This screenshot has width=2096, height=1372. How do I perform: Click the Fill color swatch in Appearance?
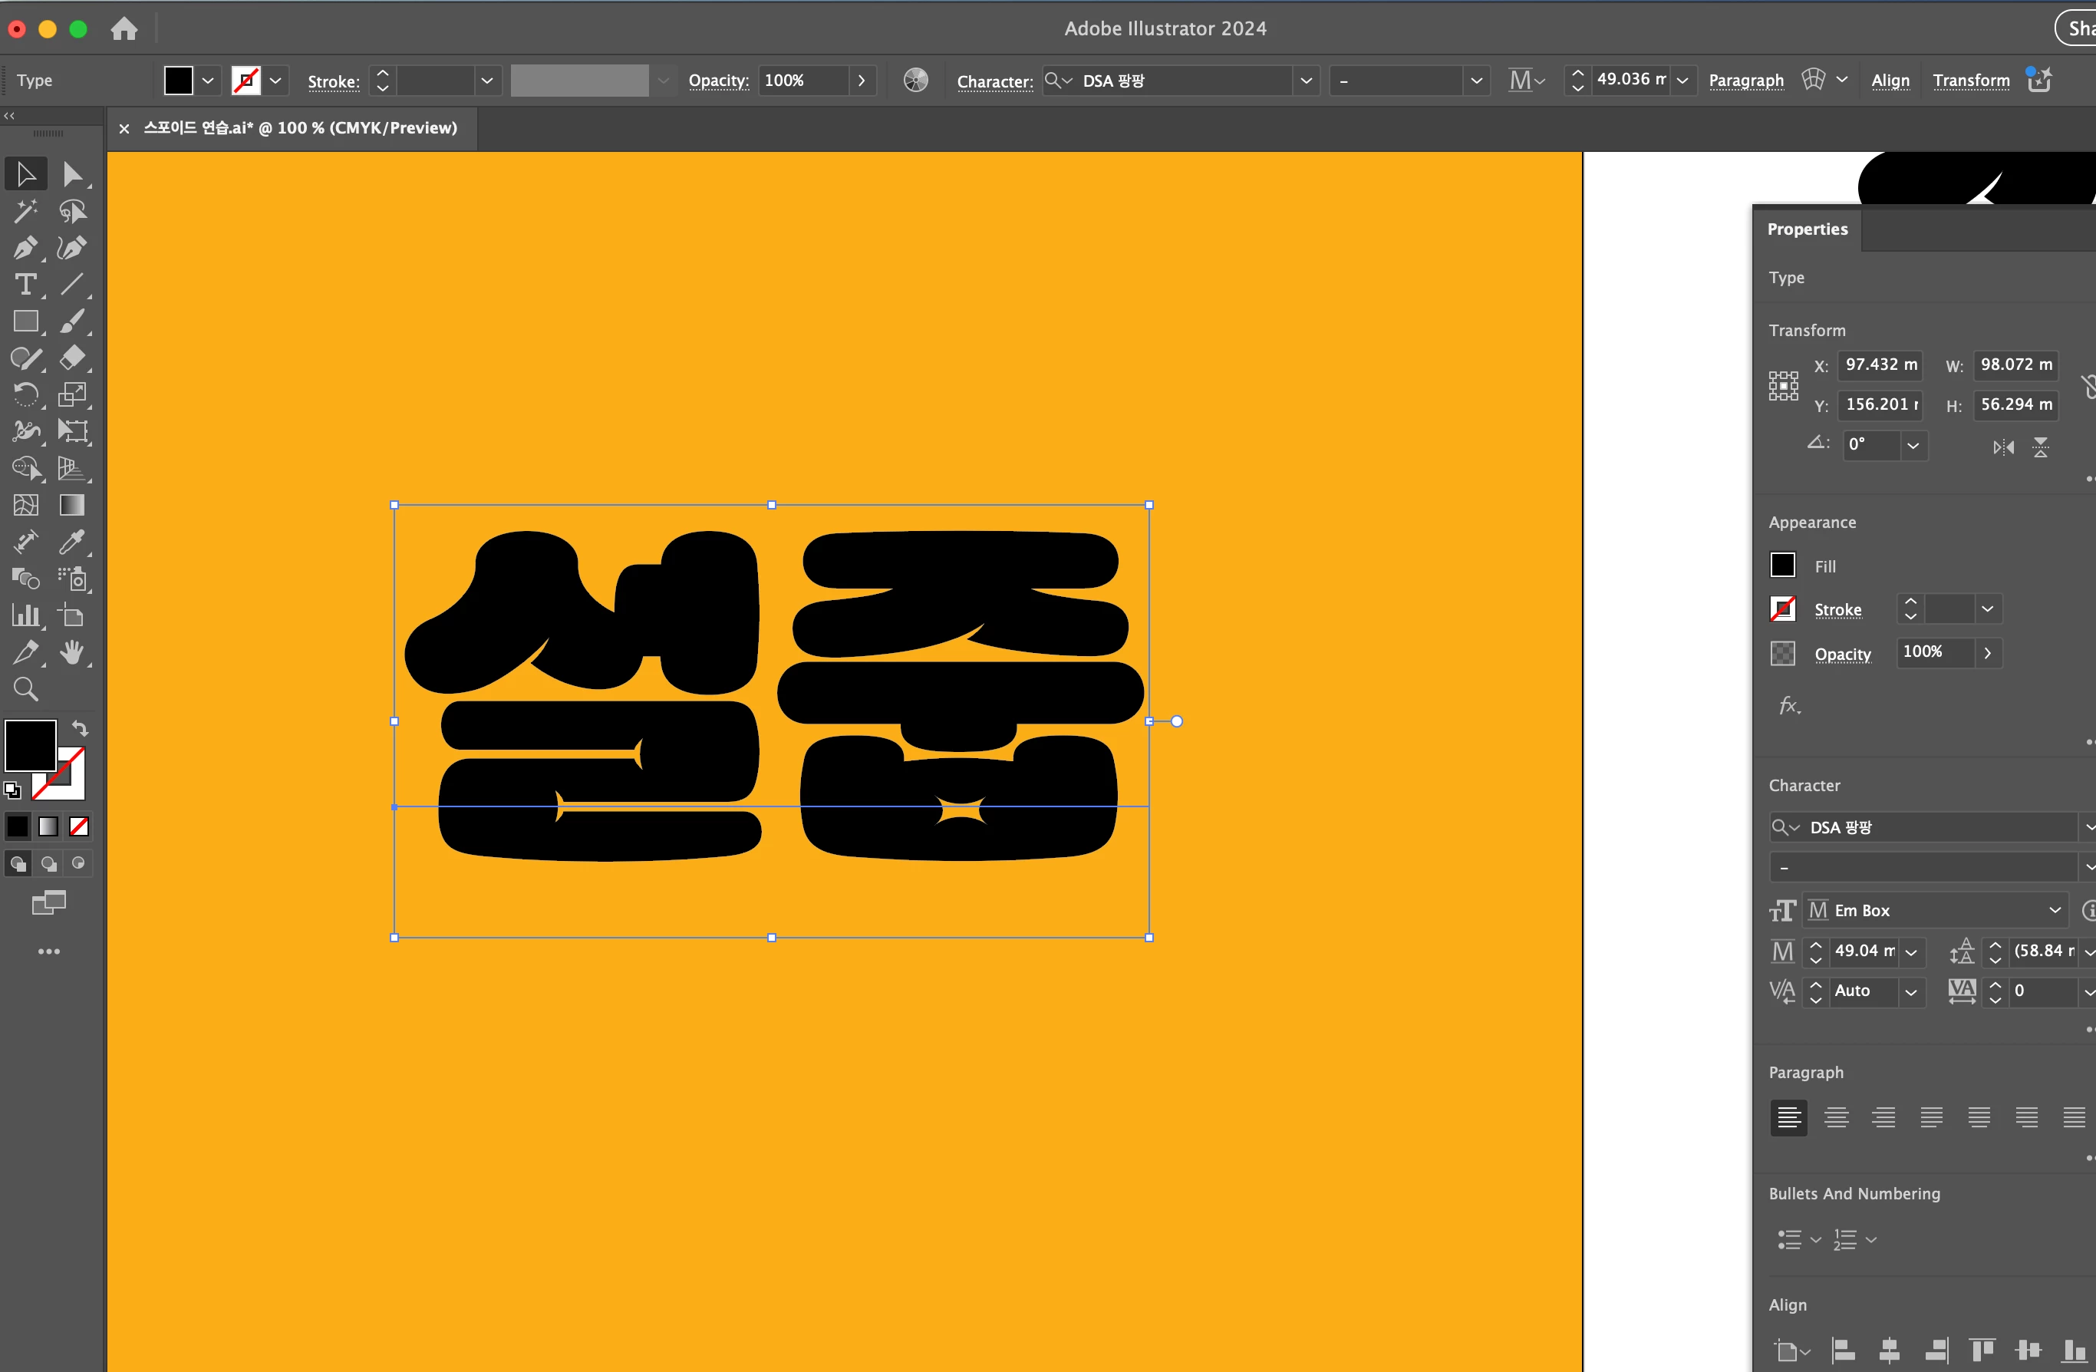(1782, 566)
